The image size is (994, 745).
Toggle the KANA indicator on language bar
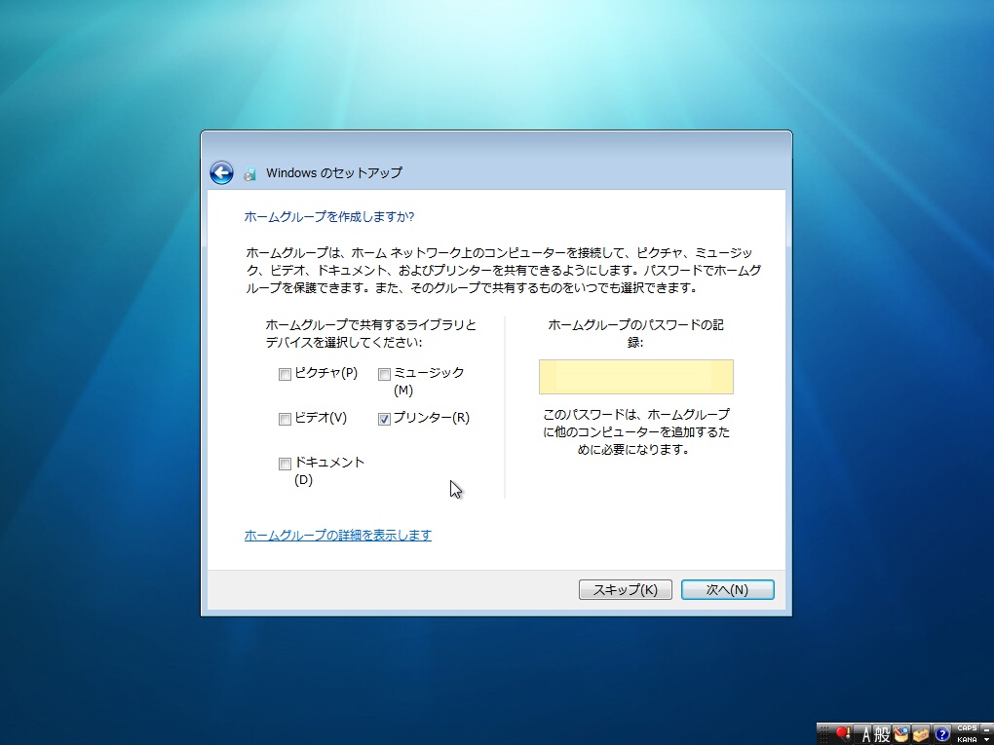tap(967, 739)
